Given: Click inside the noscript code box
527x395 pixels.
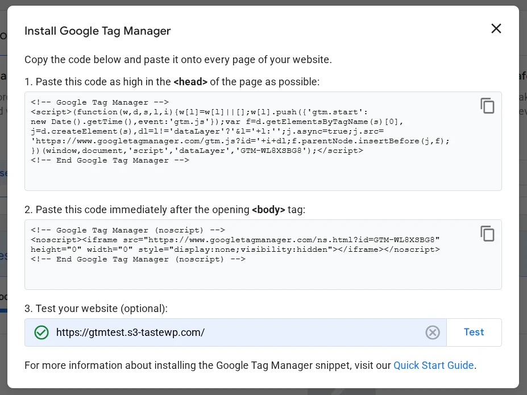Looking at the screenshot, I should 263,255.
